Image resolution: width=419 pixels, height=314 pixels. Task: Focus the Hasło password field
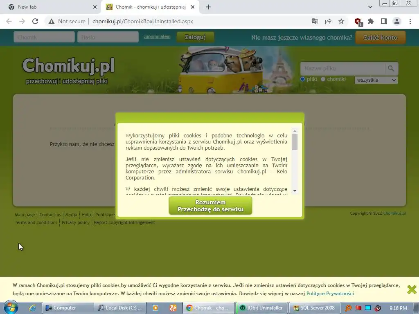coord(108,37)
